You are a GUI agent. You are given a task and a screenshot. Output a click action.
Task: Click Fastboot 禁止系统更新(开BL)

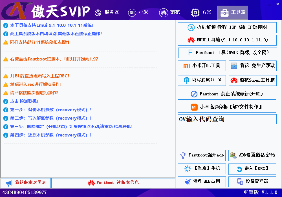227,94
